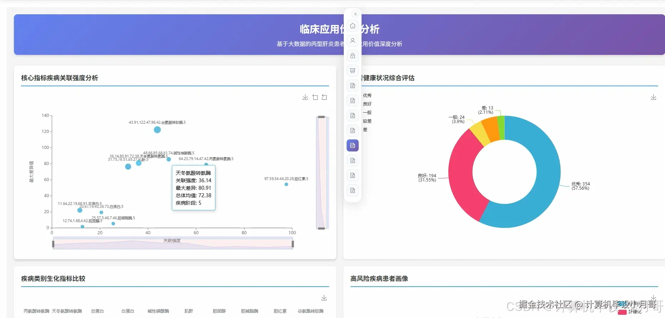Click the 疾病类别生化指标比较 panel title
This screenshot has height=318, width=665.
click(53, 278)
